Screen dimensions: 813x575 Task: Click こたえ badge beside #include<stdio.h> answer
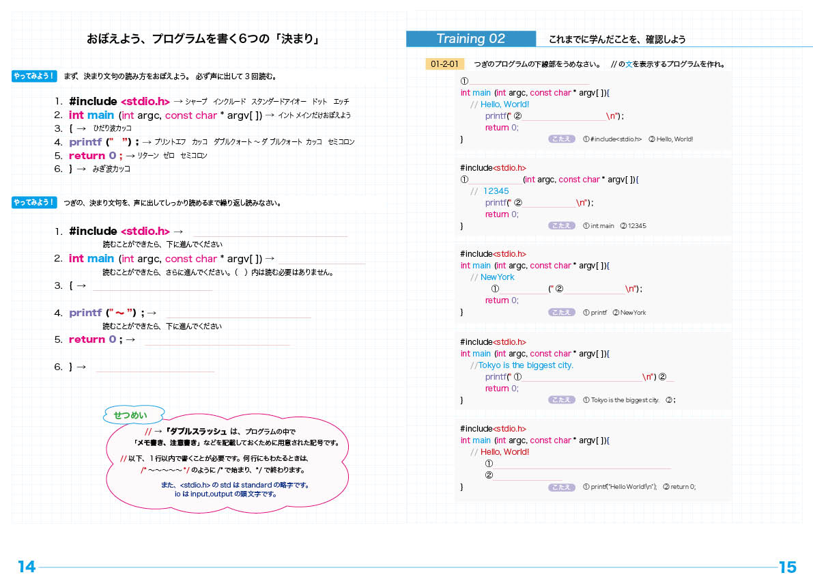point(561,139)
